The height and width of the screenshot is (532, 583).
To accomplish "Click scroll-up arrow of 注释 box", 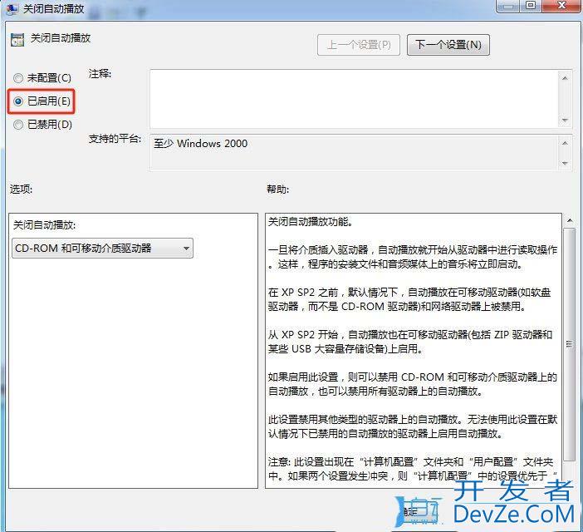I will pyautogui.click(x=565, y=78).
